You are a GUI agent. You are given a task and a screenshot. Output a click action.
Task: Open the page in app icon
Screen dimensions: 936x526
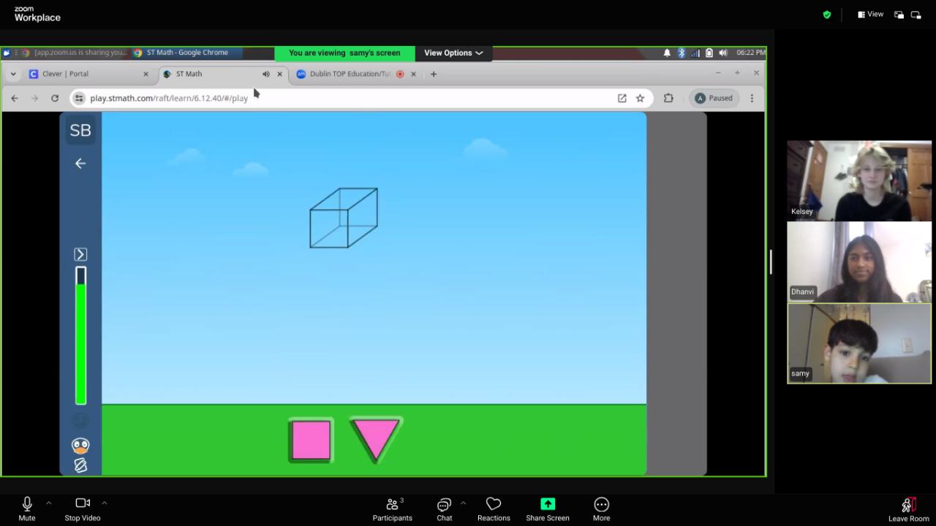pyautogui.click(x=622, y=98)
